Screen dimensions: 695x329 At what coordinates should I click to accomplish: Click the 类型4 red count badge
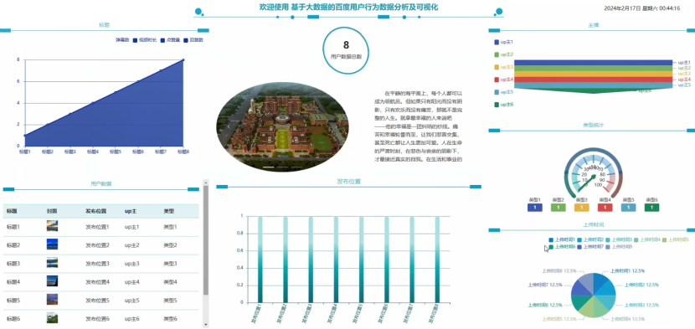pos(605,208)
